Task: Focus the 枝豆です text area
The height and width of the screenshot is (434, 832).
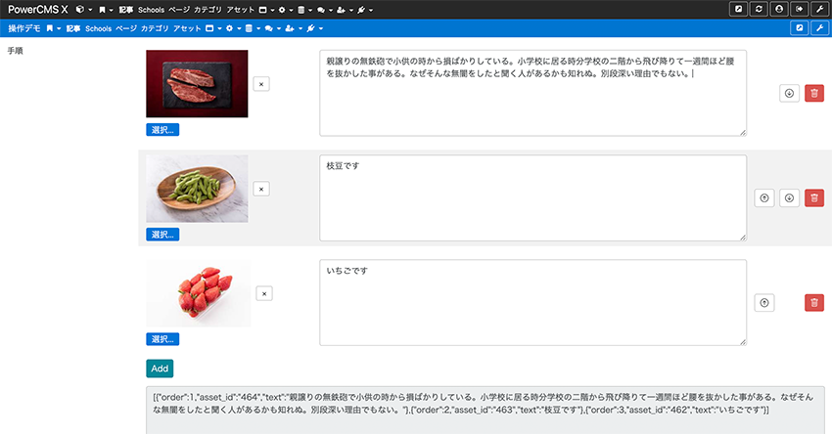Action: [532, 197]
